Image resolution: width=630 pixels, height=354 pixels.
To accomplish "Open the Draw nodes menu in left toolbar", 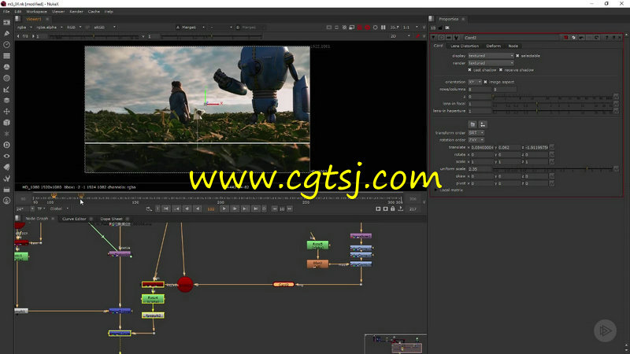I will point(6,34).
